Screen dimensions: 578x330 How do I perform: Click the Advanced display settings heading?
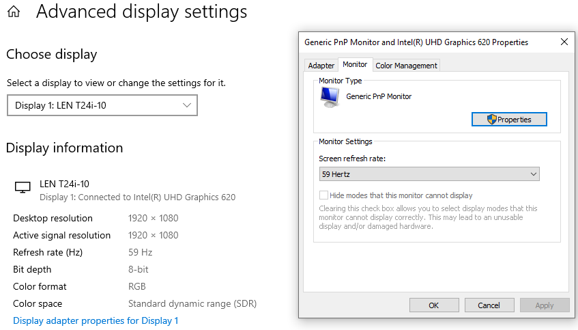point(141,12)
